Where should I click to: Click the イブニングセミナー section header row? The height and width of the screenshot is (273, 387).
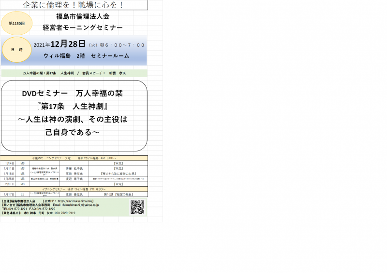pos(74,189)
